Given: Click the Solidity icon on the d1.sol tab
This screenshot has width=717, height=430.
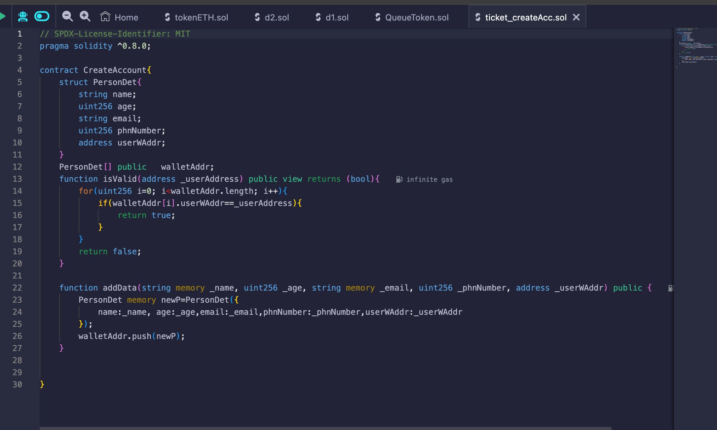Looking at the screenshot, I should [318, 17].
